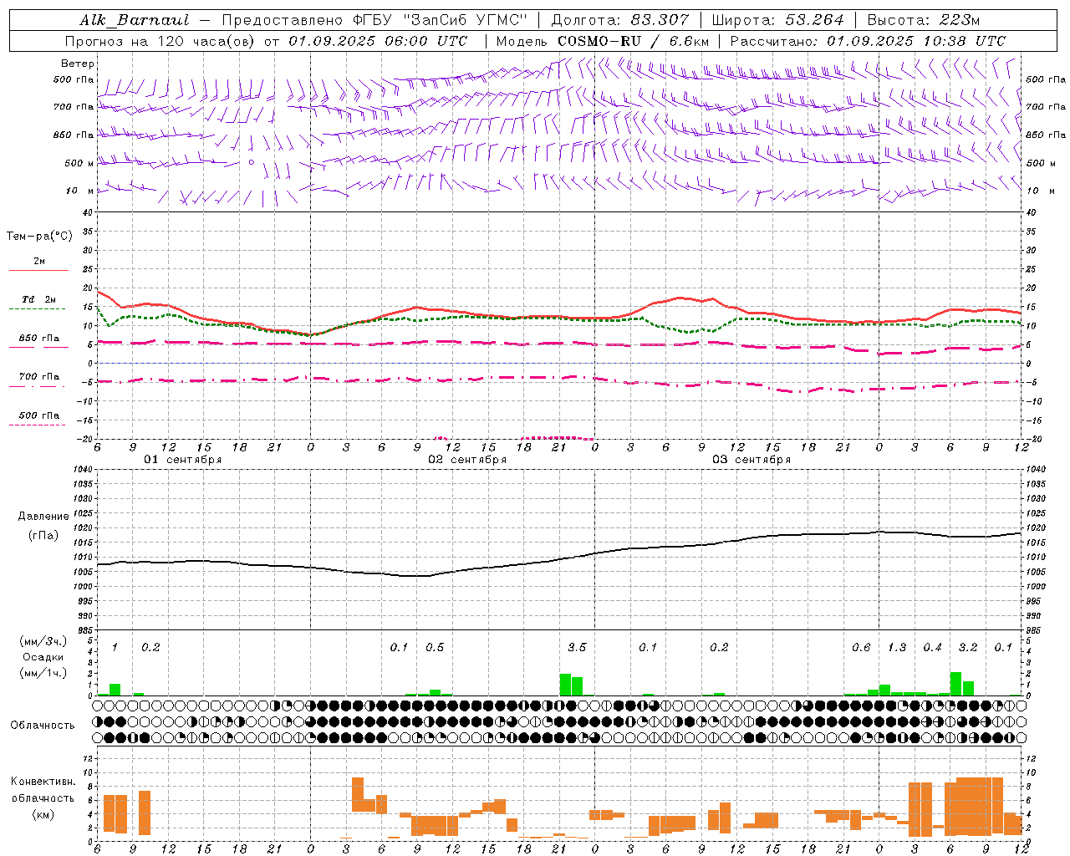Click the 0.6 precipitation total value
The image size is (1070, 856).
[861, 648]
